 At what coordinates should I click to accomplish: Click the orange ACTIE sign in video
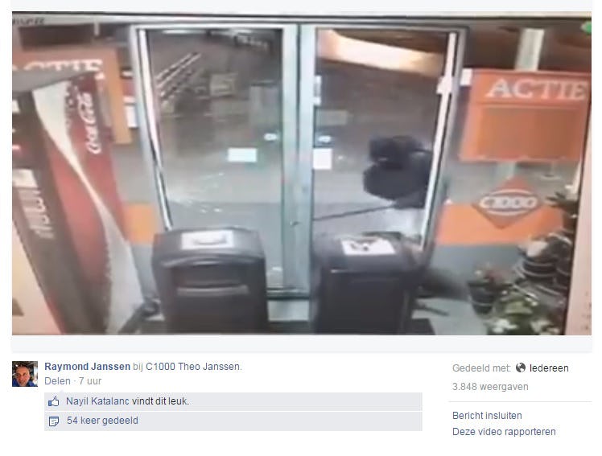pyautogui.click(x=526, y=115)
